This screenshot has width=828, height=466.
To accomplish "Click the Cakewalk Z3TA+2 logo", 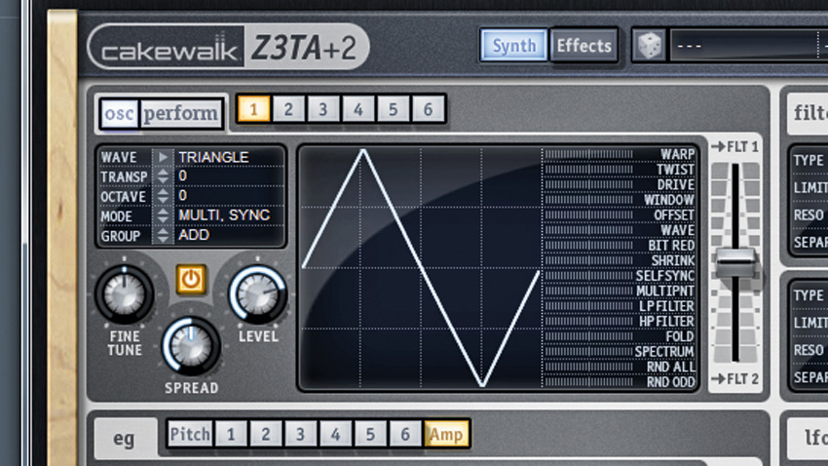I will pos(228,47).
